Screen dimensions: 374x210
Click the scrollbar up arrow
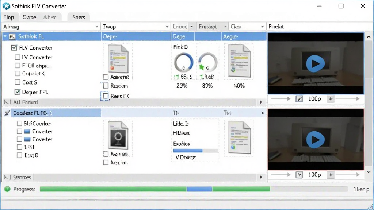(369, 37)
